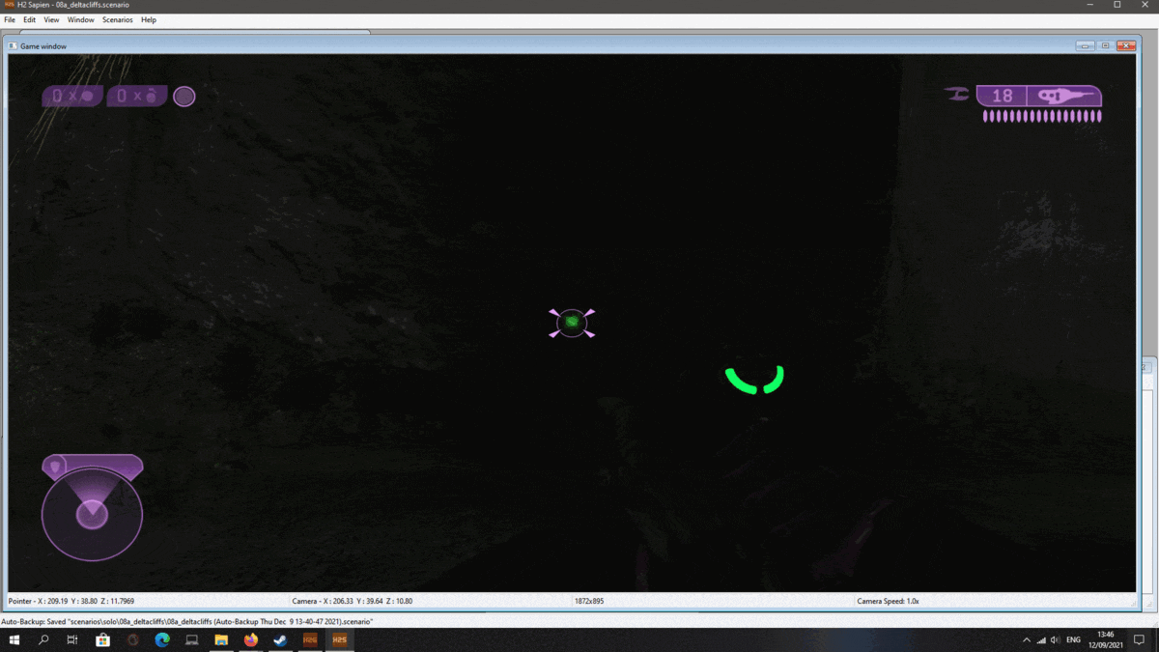This screenshot has height=652, width=1159.
Task: Minimize the H2 Sapien main window
Action: coord(1090,5)
